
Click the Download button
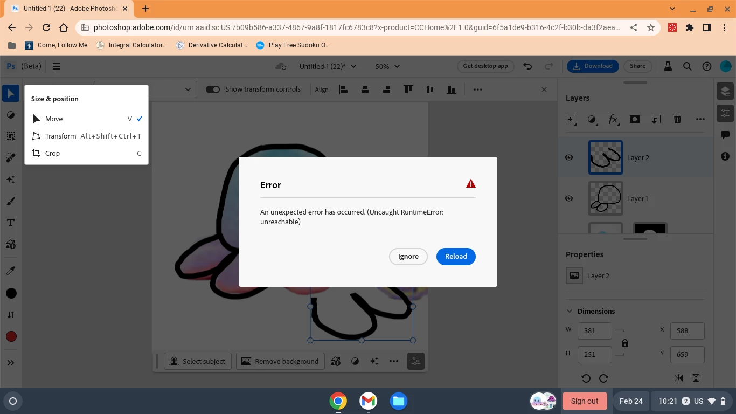[592, 66]
